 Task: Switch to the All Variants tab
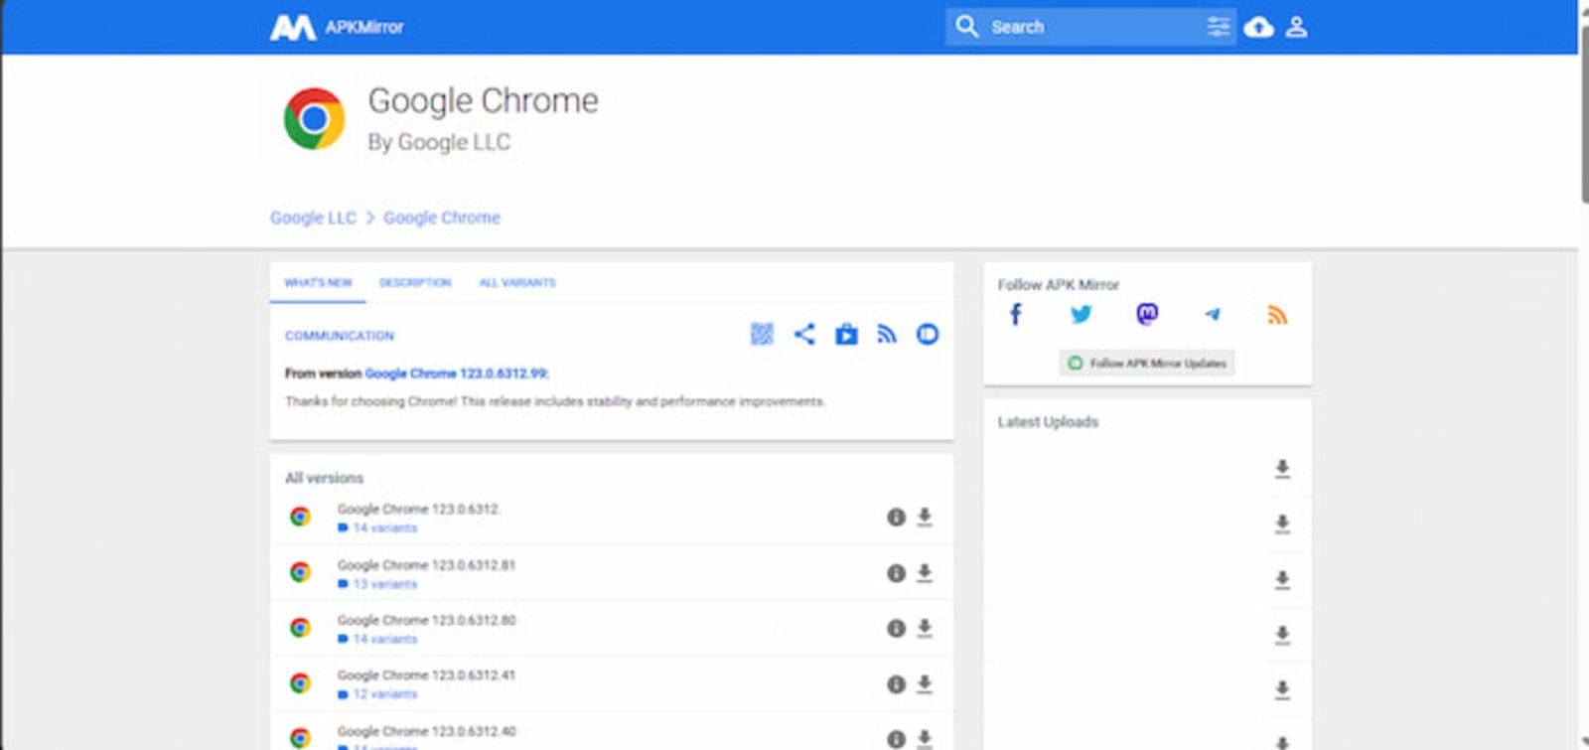517,283
